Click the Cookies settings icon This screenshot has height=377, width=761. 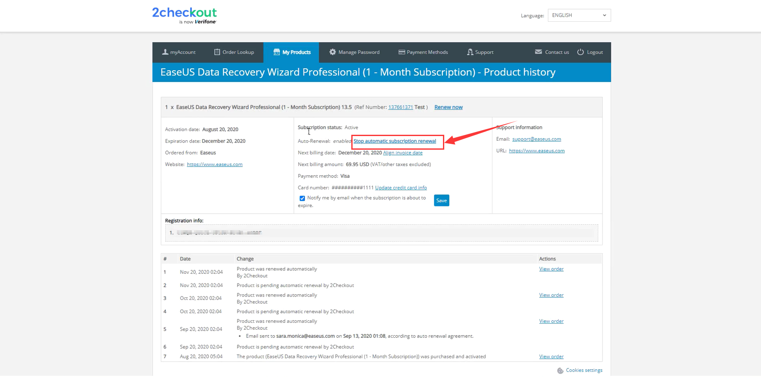coord(560,371)
